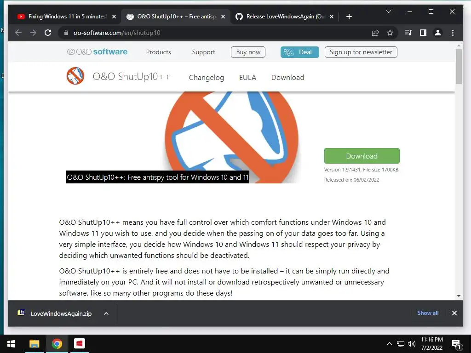Open File Explorer from taskbar
This screenshot has height=353, width=471.
(x=34, y=344)
